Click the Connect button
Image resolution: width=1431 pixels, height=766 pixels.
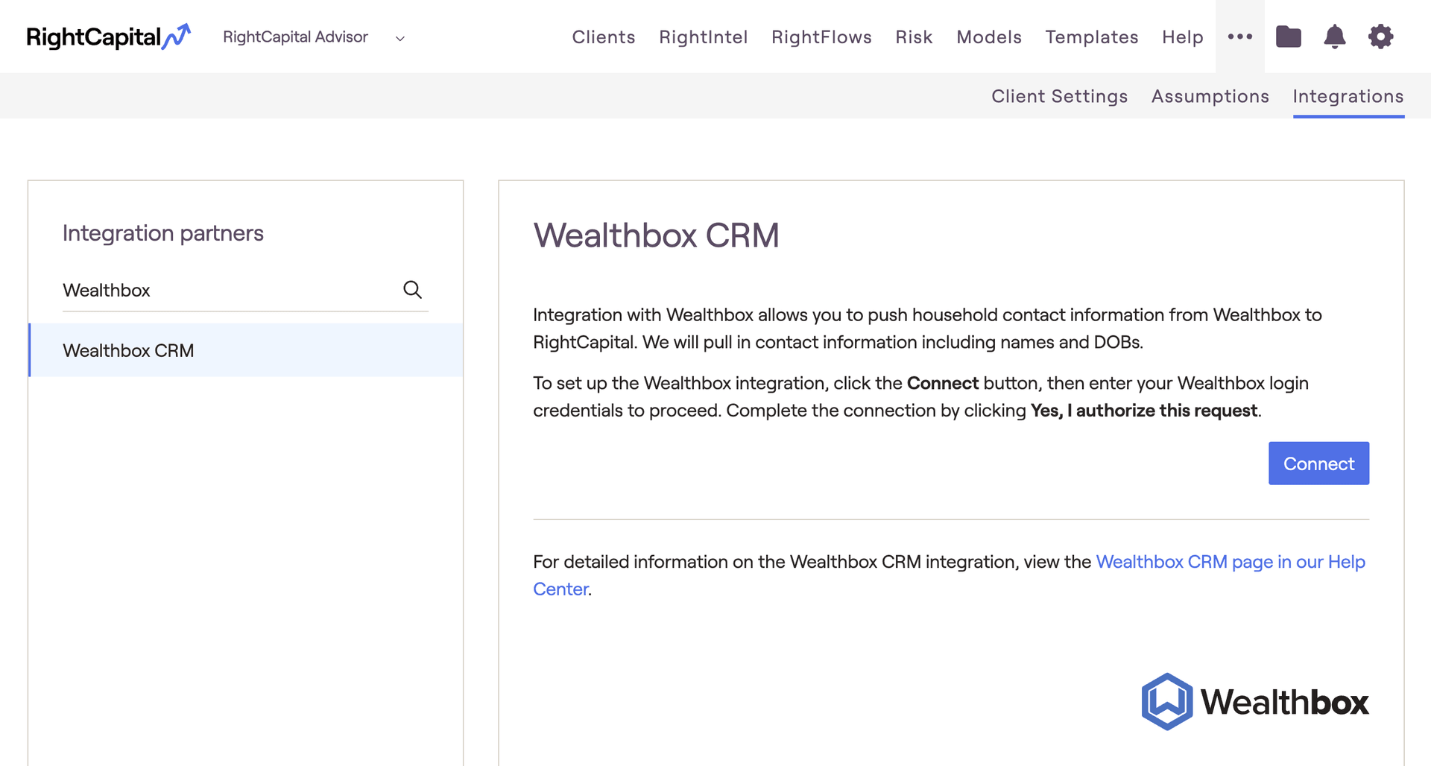pyautogui.click(x=1318, y=463)
